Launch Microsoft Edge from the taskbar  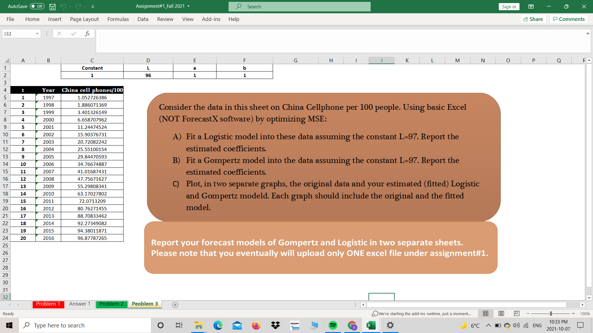tap(218, 325)
